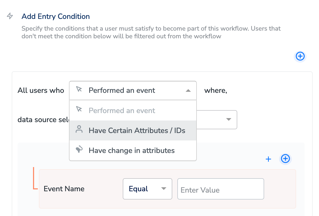Choose Have change in attributes option
Screen dimensions: 319x216
132,151
